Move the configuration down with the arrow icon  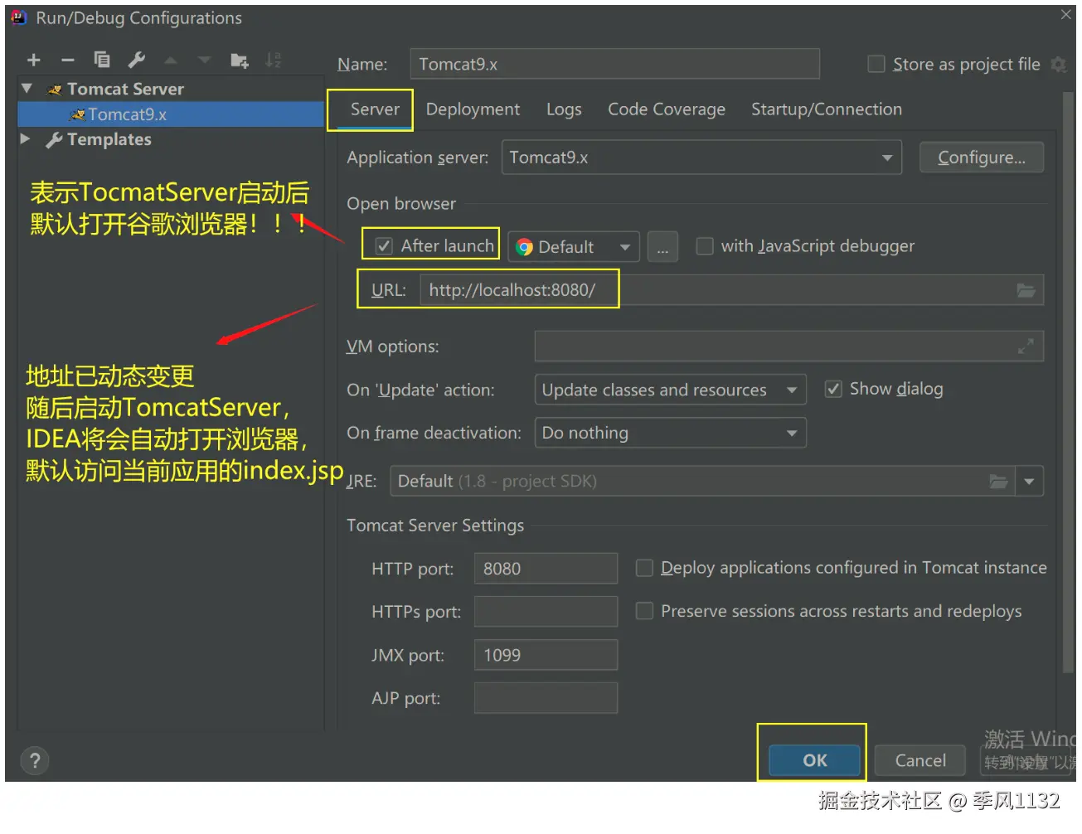coord(205,60)
